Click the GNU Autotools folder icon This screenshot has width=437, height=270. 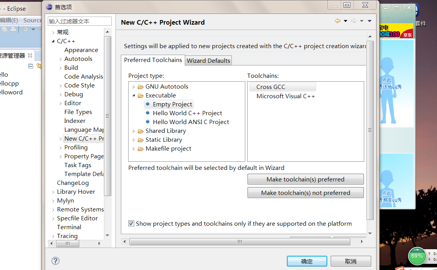[x=141, y=87]
